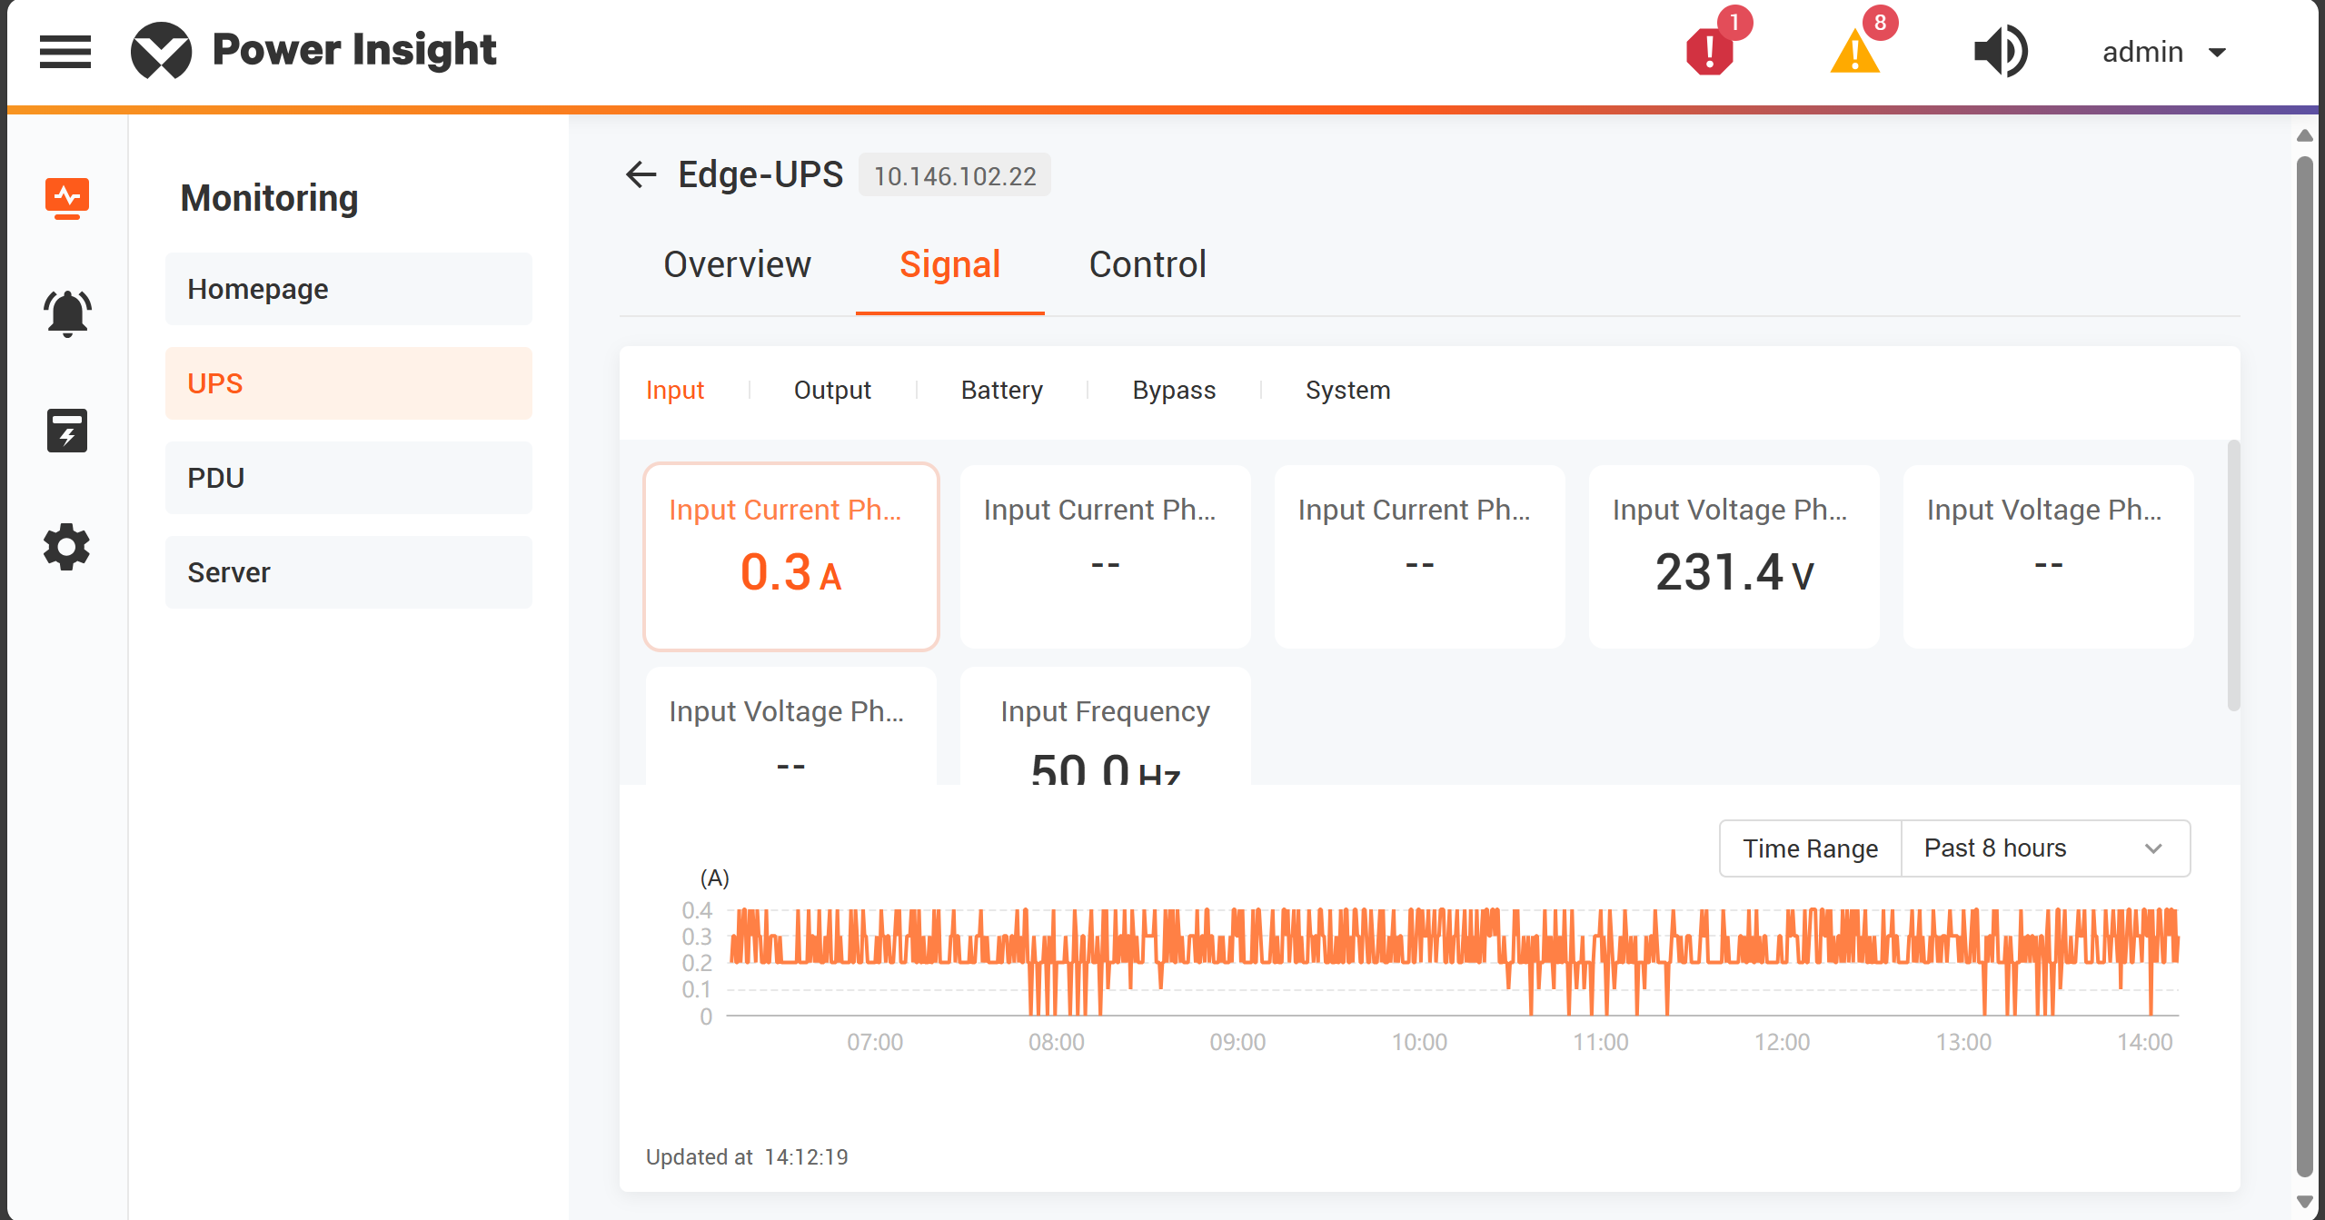Switch to the Signal tab
2325x1220 pixels.
pyautogui.click(x=949, y=264)
